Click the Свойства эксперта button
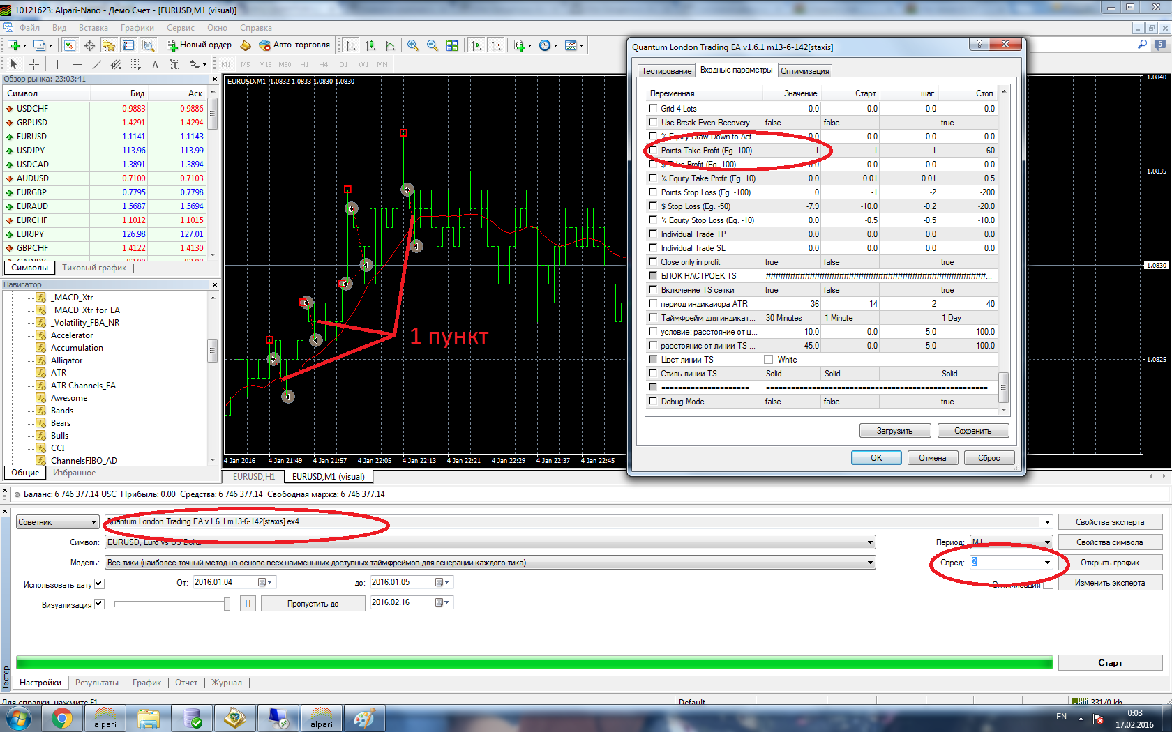 1110,522
